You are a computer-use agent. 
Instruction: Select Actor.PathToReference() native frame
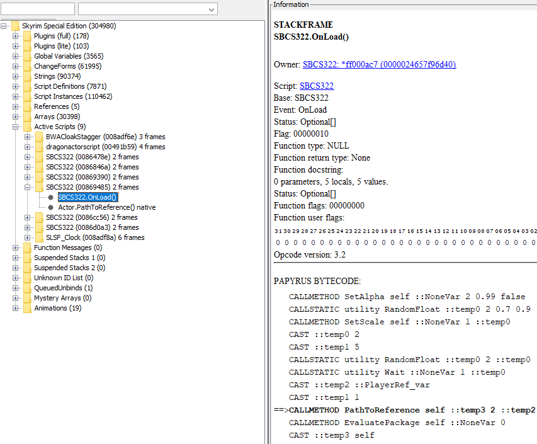[x=107, y=207]
